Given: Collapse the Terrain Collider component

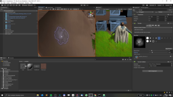Looking at the screenshot, I should [133, 62].
